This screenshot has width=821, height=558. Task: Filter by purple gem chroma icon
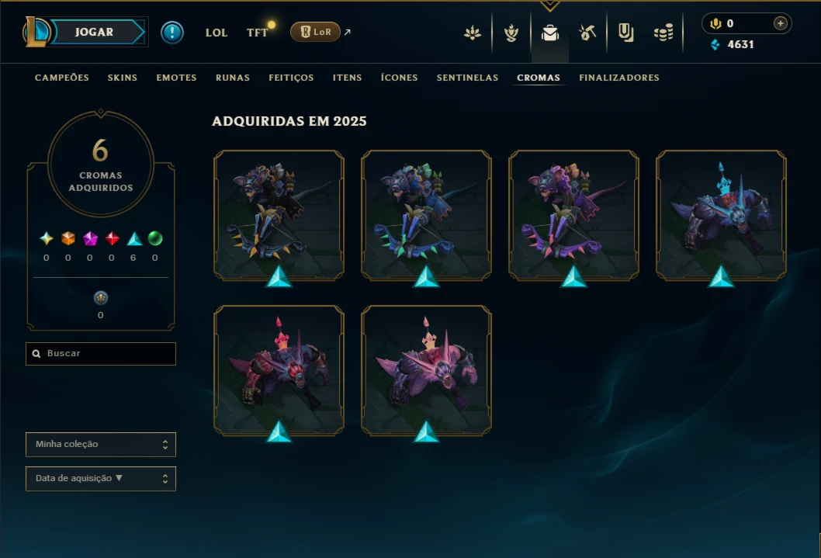click(x=90, y=239)
